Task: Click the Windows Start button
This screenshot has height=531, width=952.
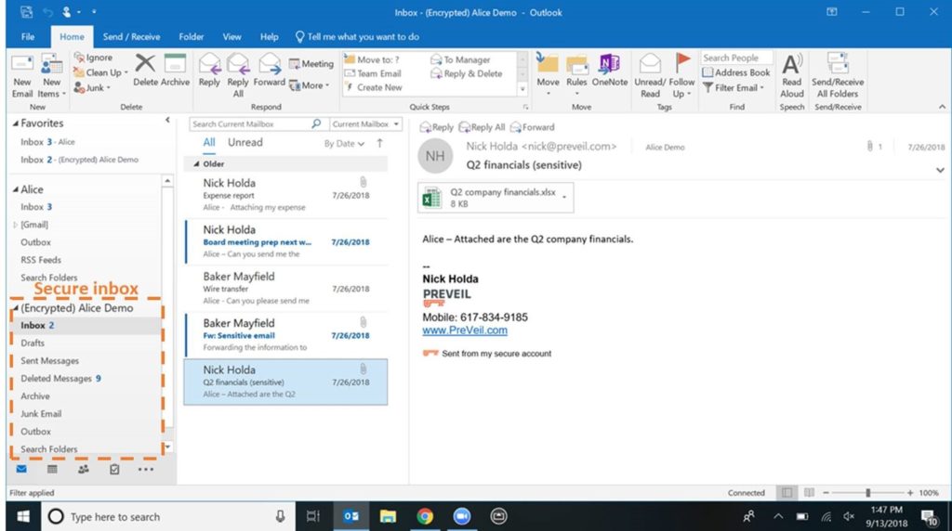Action: click(23, 516)
